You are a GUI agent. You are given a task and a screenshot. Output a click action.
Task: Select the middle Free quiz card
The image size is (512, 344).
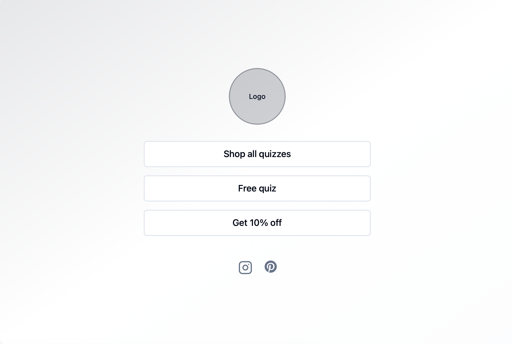[257, 188]
